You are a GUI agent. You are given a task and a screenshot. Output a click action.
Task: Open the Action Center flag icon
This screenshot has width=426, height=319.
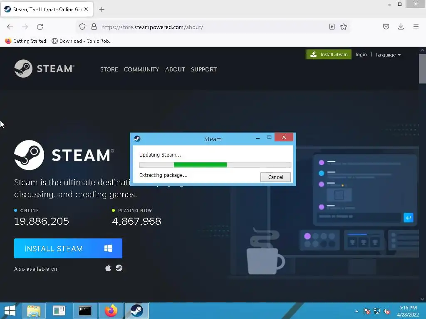point(367,311)
